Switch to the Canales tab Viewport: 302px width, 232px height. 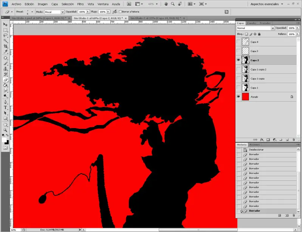251,23
